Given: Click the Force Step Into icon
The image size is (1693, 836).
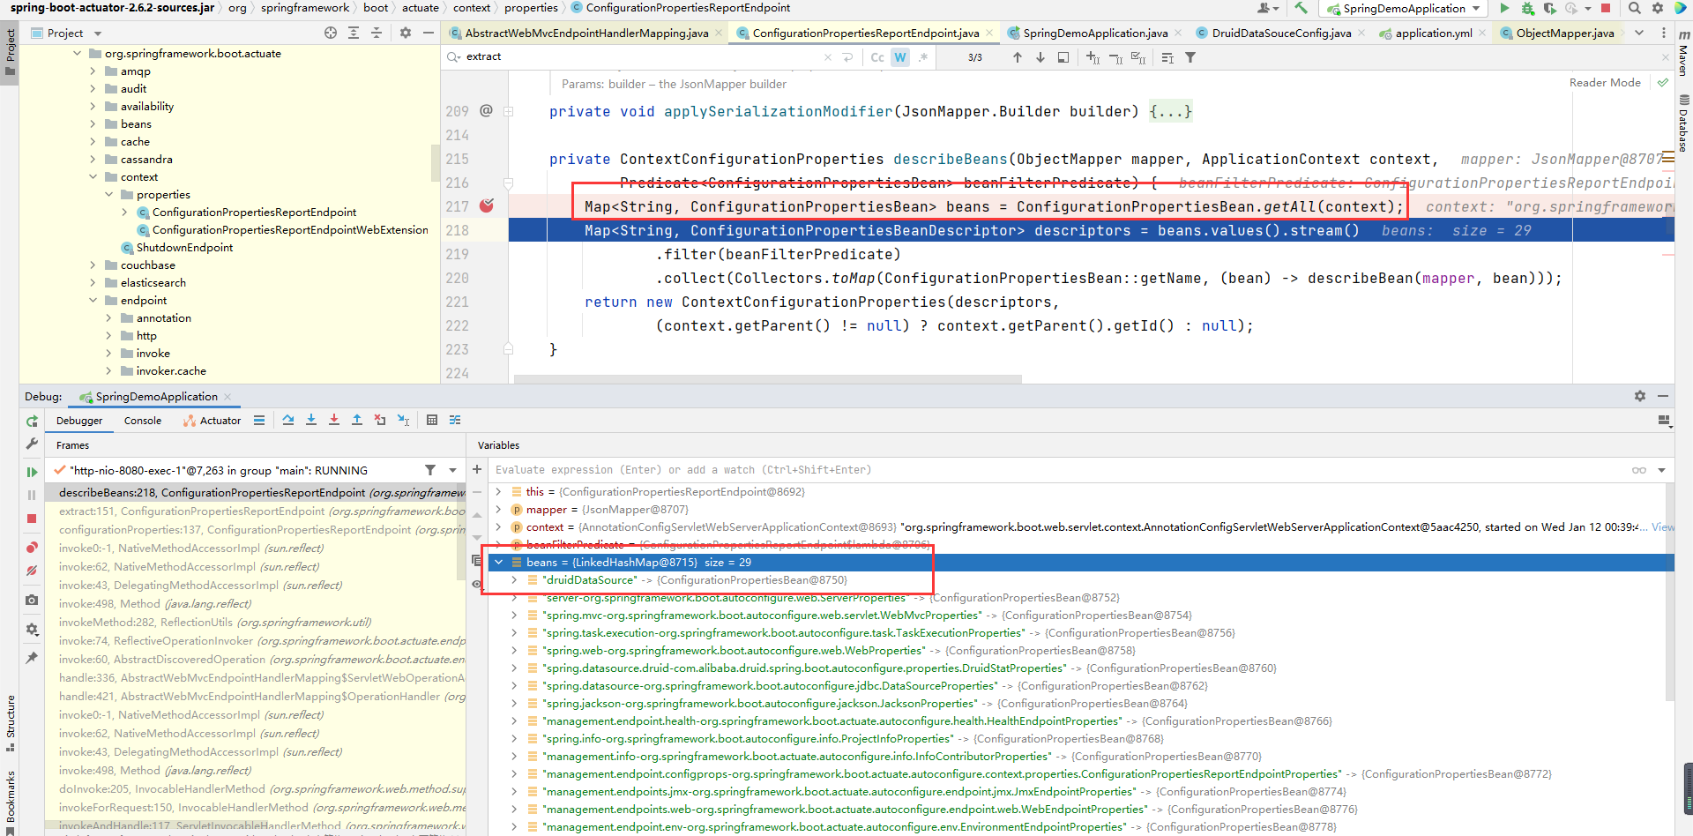Looking at the screenshot, I should (x=334, y=420).
